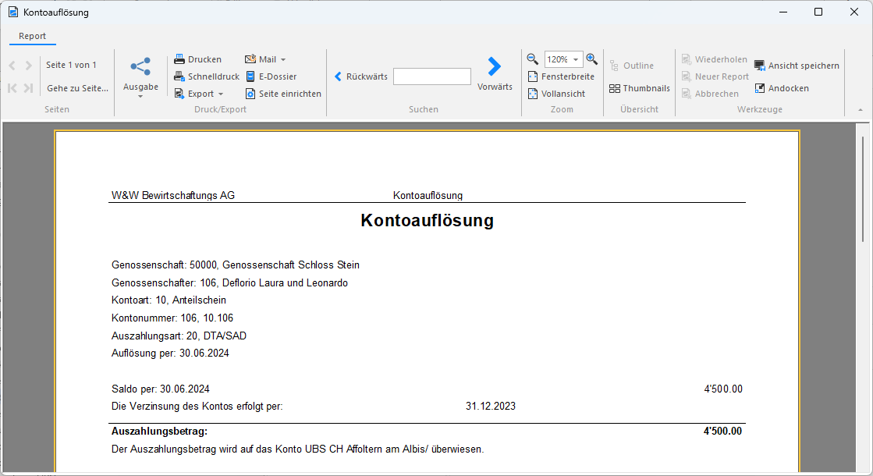Go to previous page arrow

coord(12,66)
